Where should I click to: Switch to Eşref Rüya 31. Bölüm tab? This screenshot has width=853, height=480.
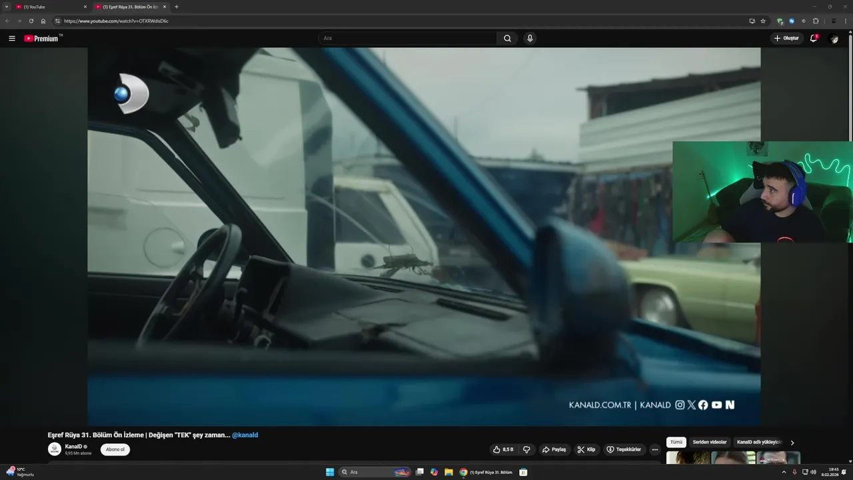(x=131, y=7)
